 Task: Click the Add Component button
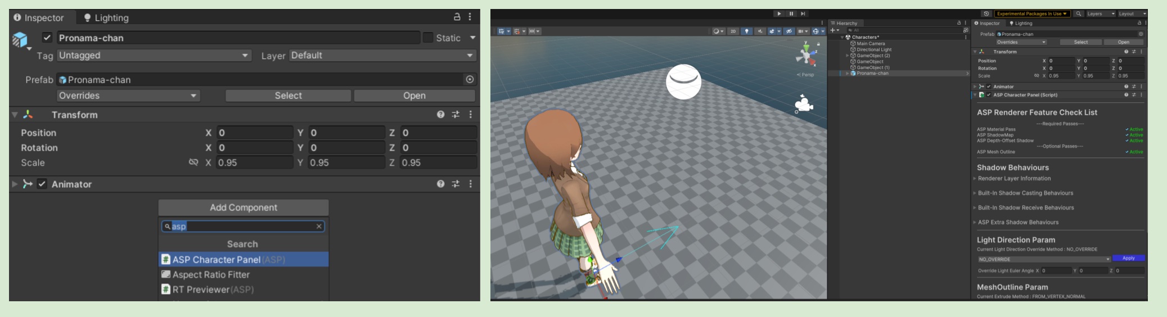(244, 207)
